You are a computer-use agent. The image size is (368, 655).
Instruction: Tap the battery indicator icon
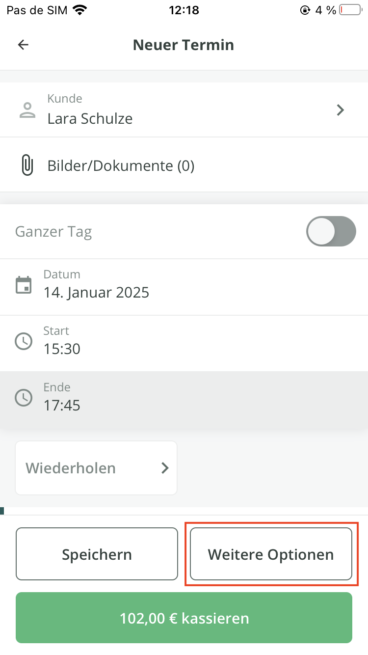(x=350, y=10)
